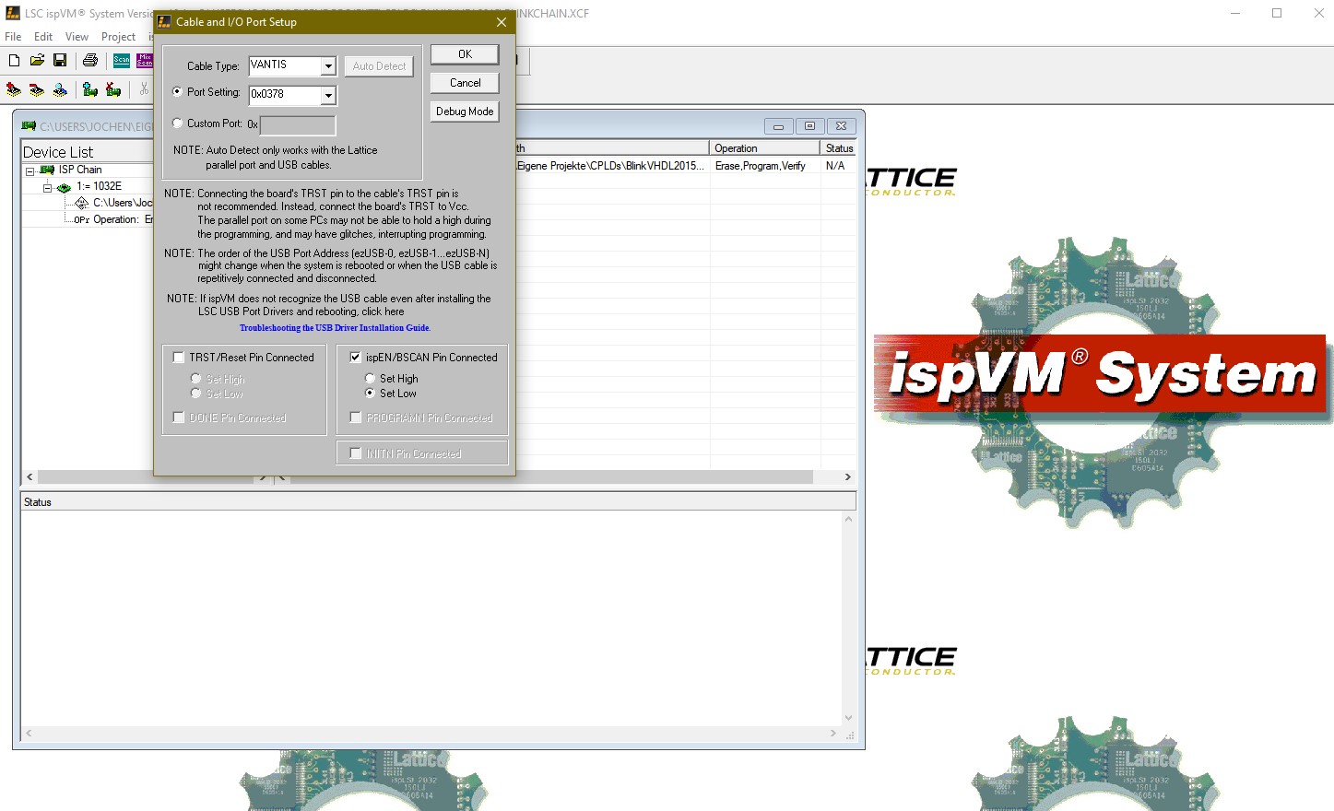
Task: Restore the chain document child window
Action: click(x=809, y=126)
